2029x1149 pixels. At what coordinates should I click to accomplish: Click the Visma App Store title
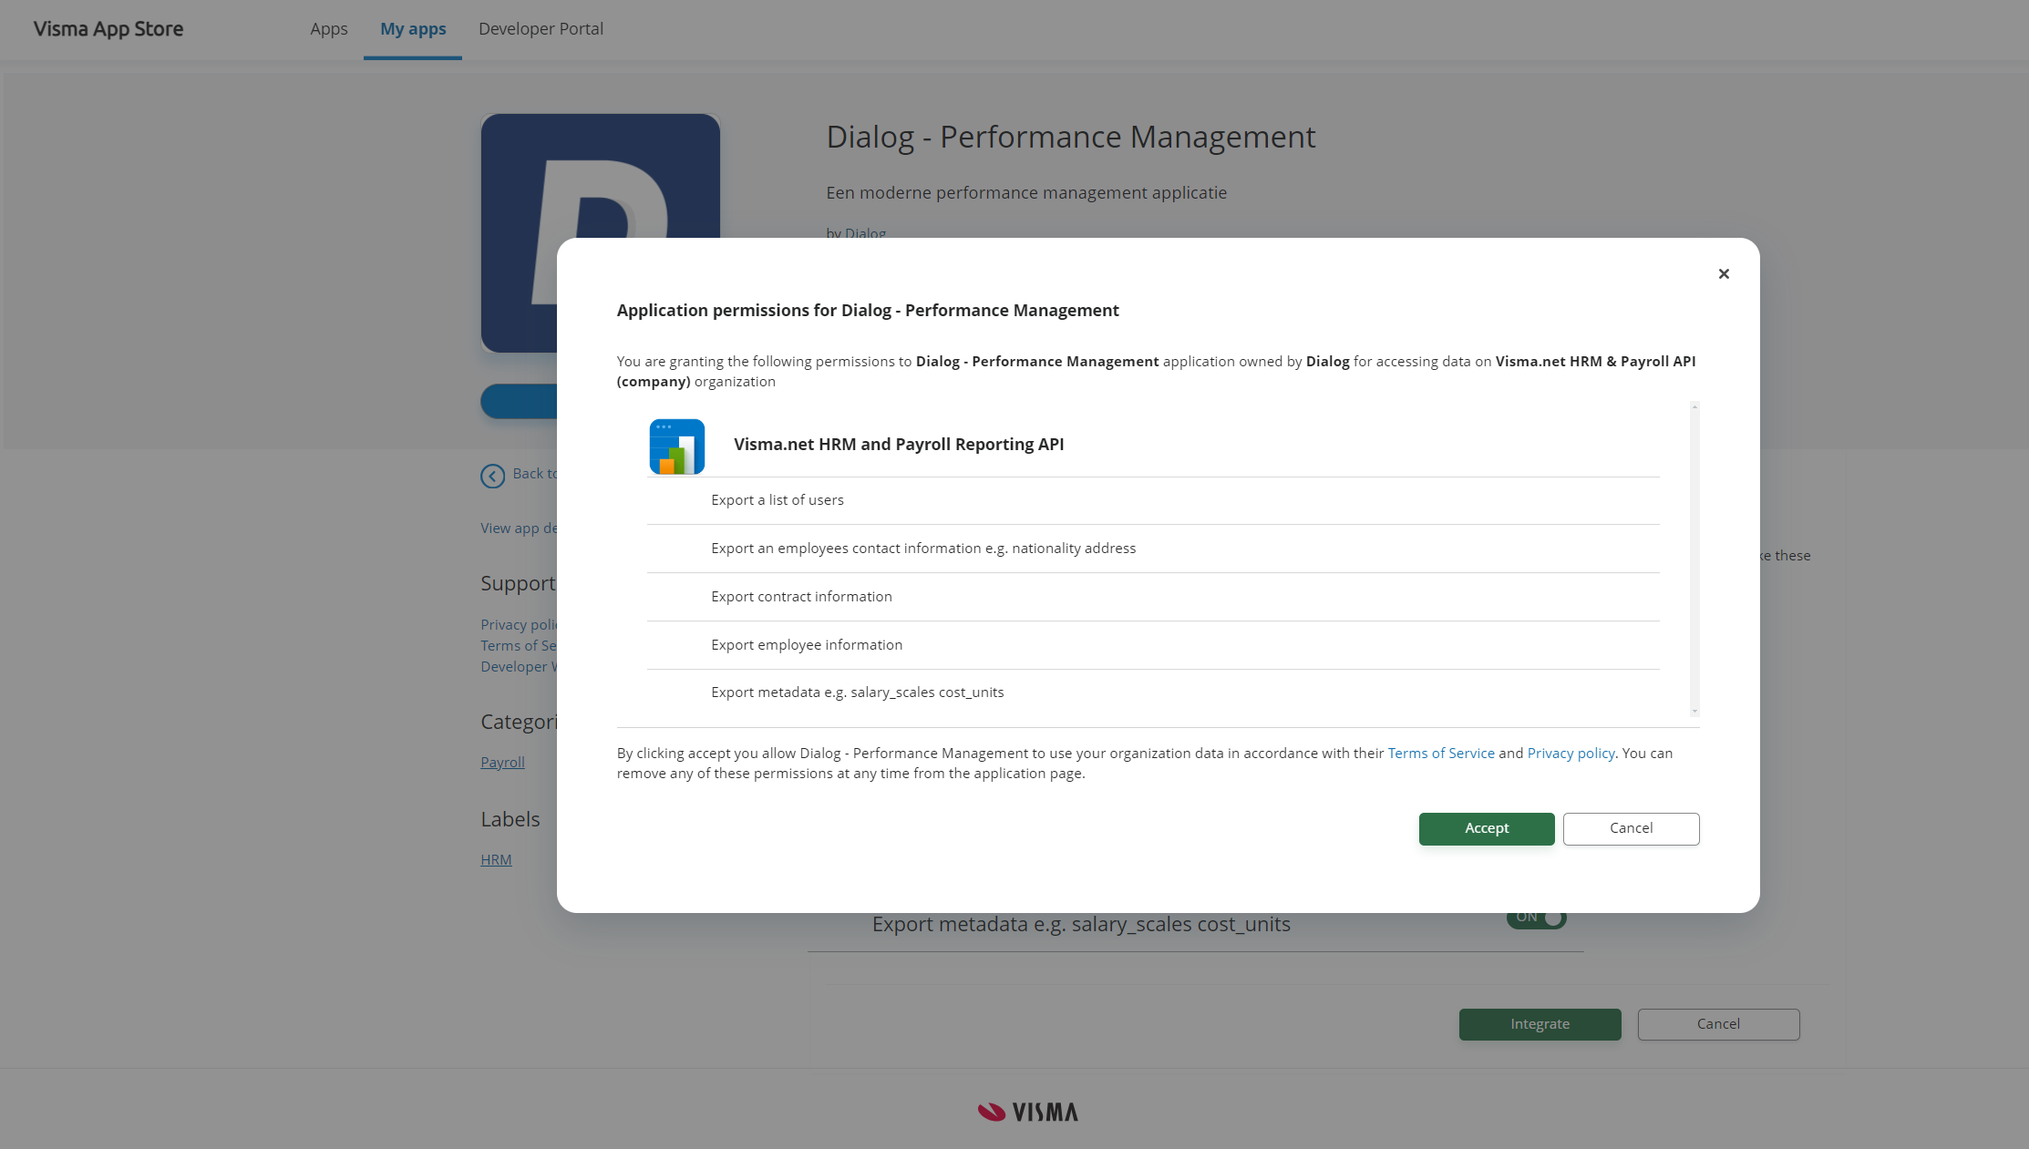(108, 29)
